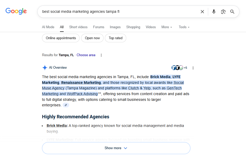Expand search Tools options
246x157 pixels.
(x=184, y=27)
